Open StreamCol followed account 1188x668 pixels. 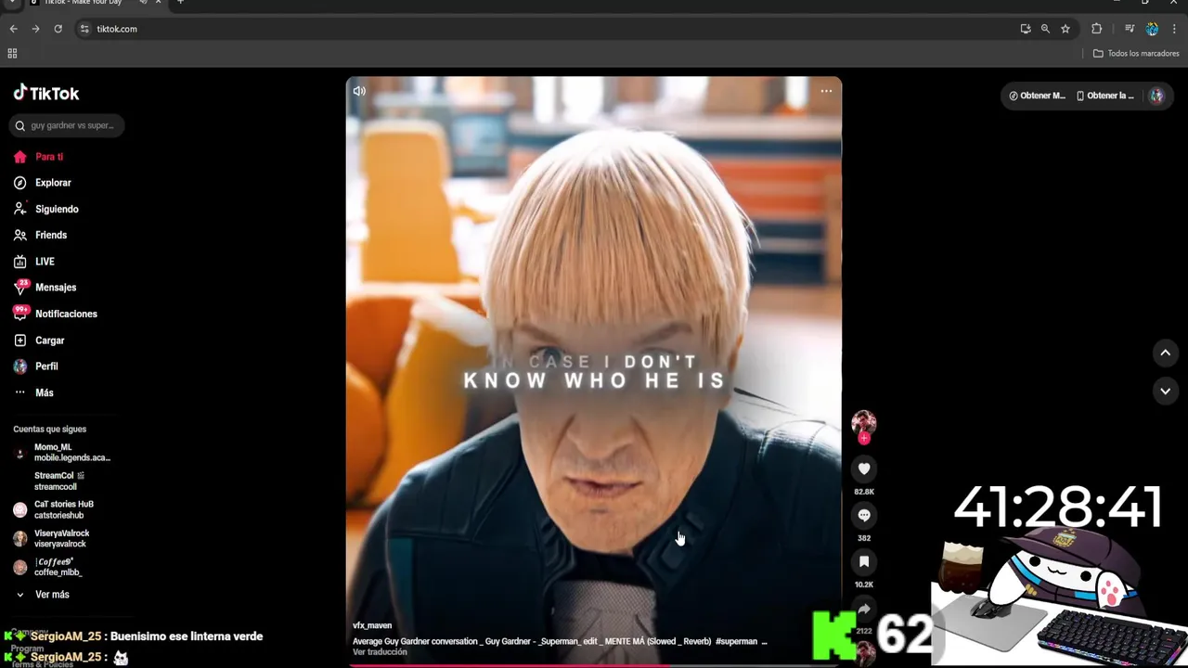click(x=56, y=482)
